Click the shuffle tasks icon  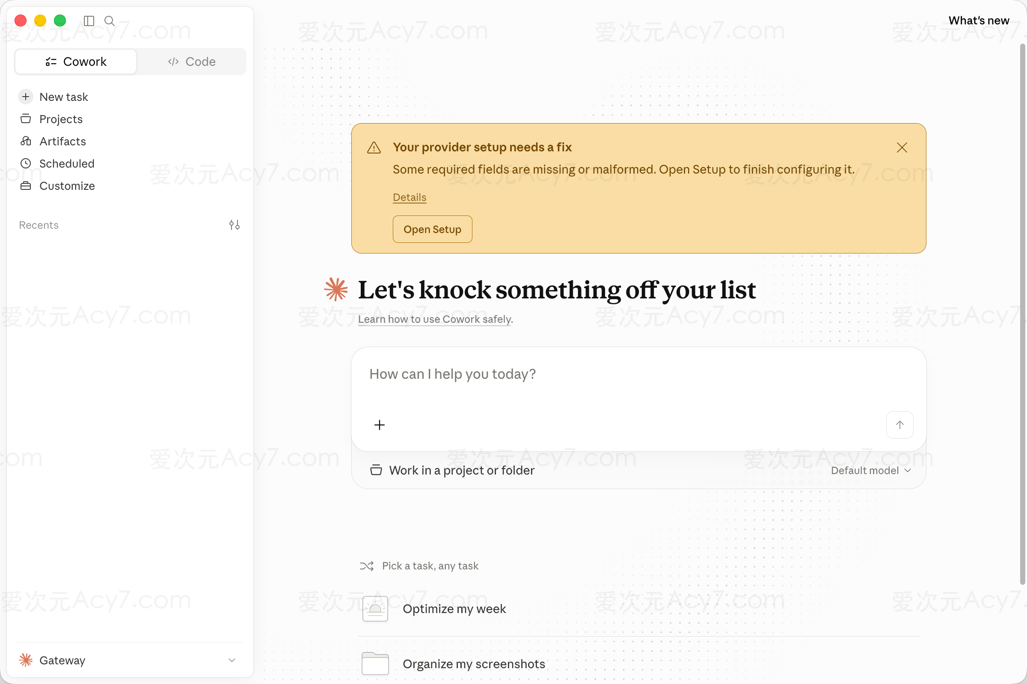pyautogui.click(x=366, y=566)
